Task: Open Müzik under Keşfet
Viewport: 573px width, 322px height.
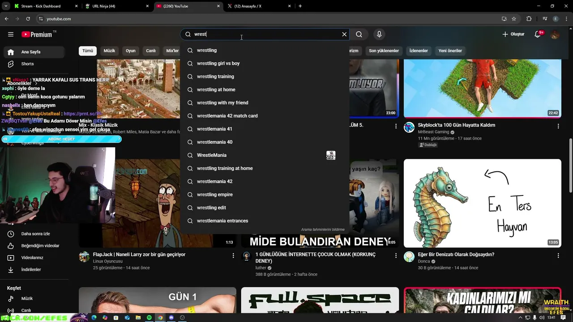Action: pos(34,299)
